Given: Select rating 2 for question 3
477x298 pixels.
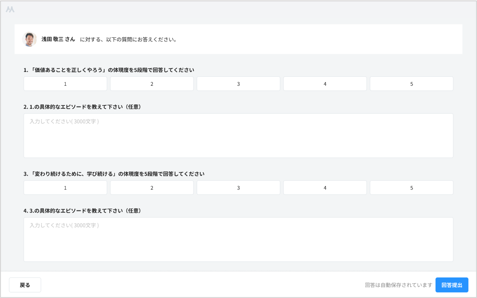Looking at the screenshot, I should pyautogui.click(x=152, y=188).
